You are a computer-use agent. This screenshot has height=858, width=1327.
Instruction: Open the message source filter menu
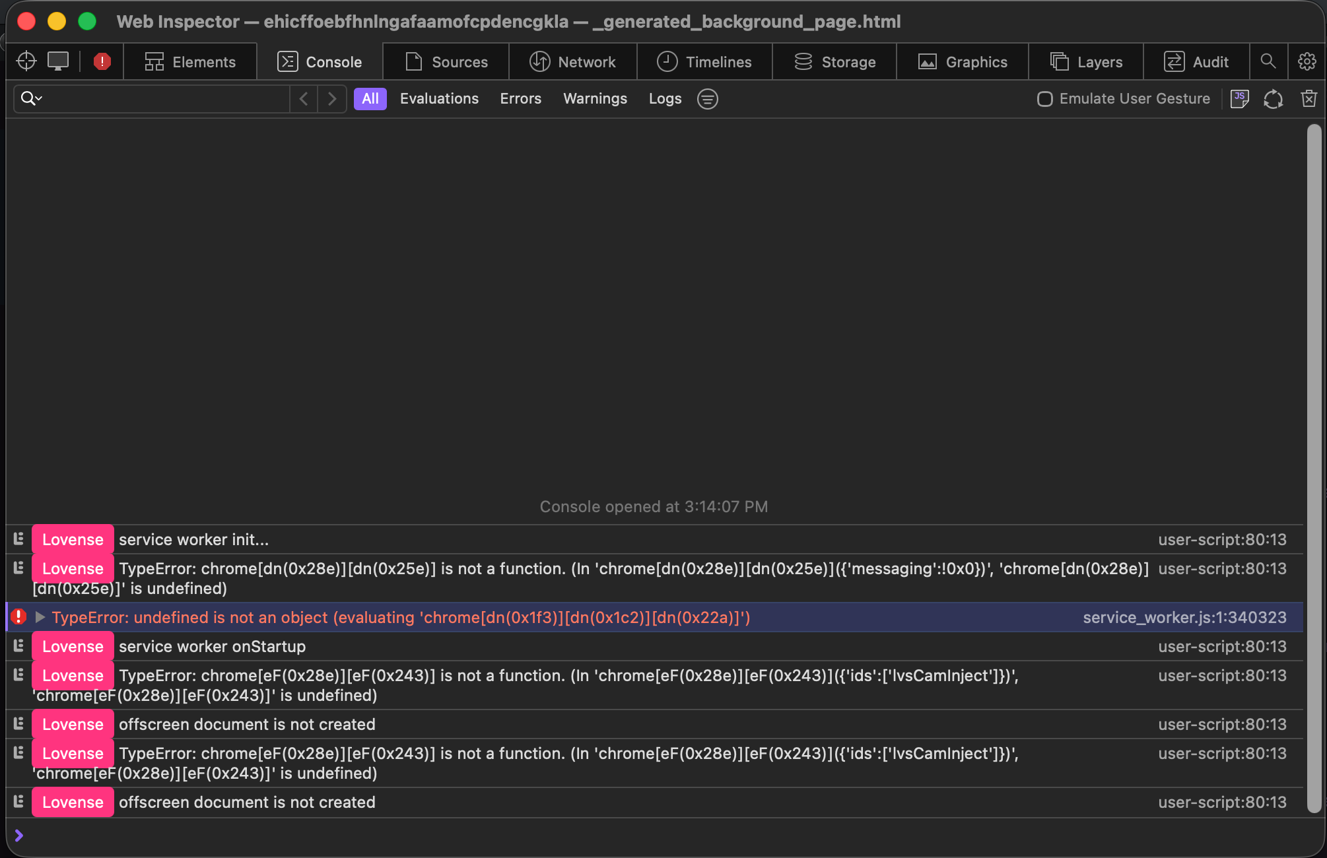(x=707, y=98)
